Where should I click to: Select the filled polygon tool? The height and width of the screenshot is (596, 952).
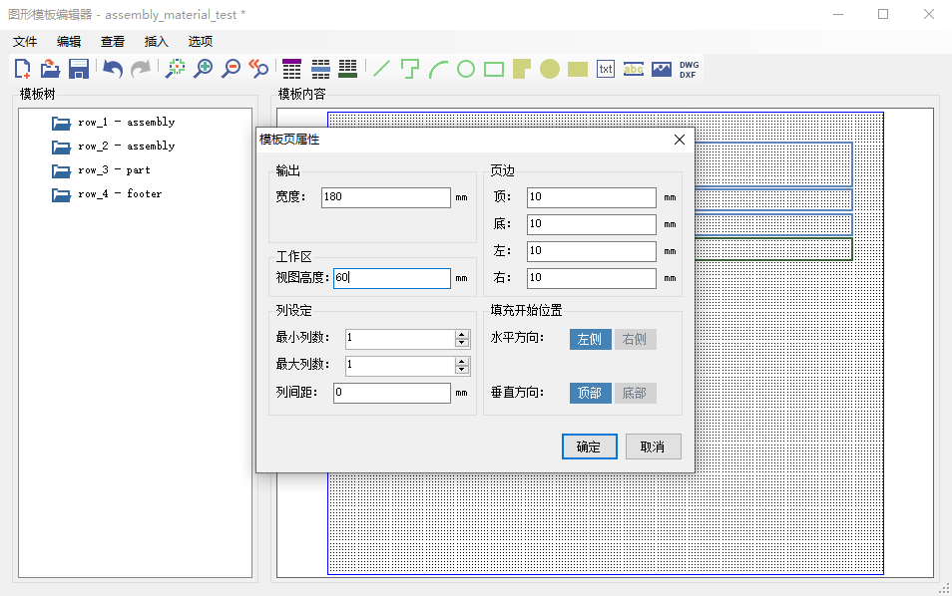point(522,69)
